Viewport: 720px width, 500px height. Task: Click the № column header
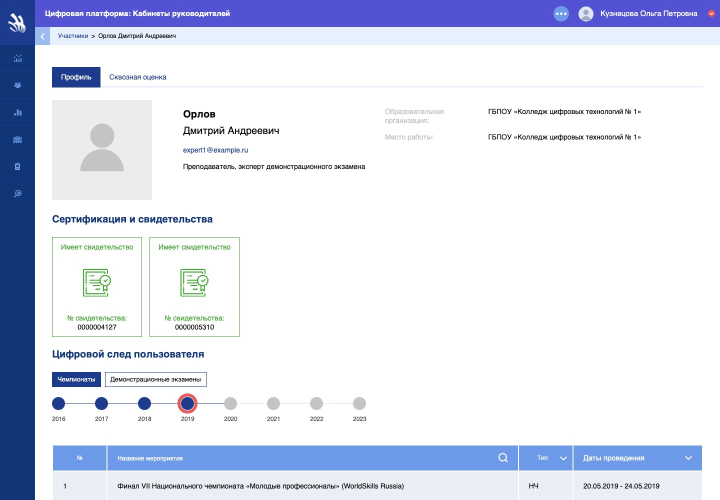(x=79, y=458)
